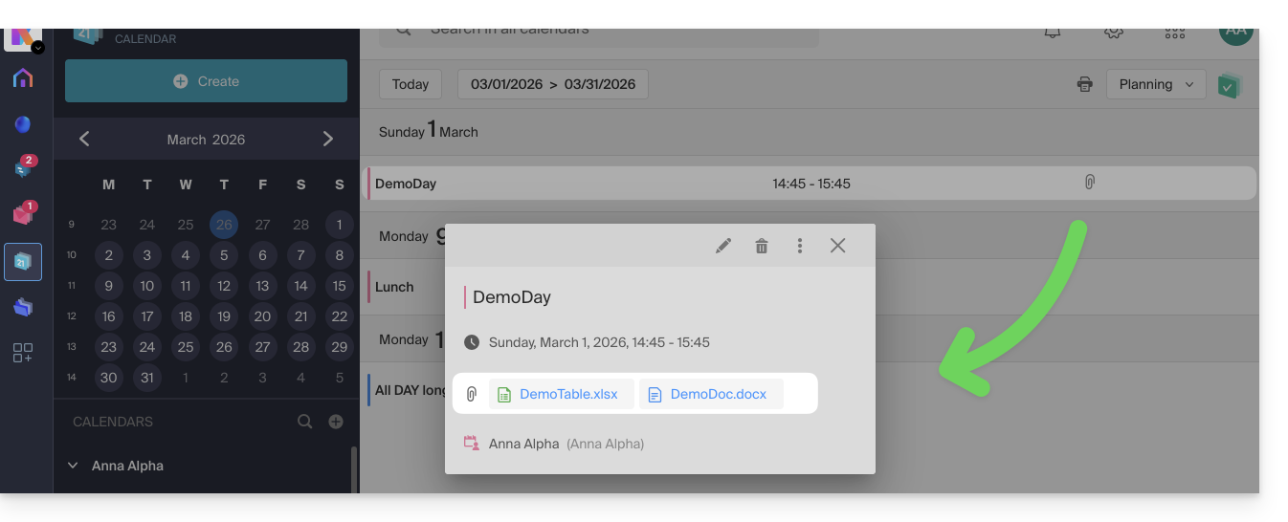Select March 17 in the mini calendar
Image resolution: width=1288 pixels, height=522 pixels.
tap(146, 316)
